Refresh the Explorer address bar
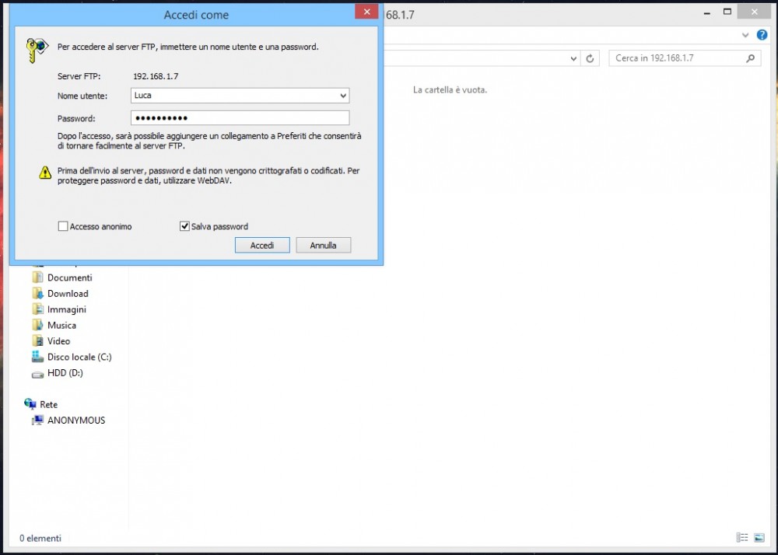 tap(590, 58)
